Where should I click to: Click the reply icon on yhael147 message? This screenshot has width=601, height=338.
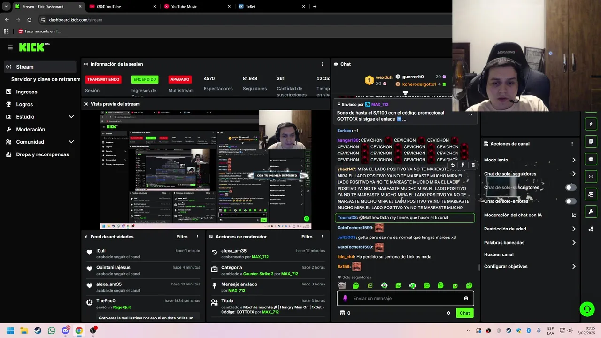tap(453, 165)
